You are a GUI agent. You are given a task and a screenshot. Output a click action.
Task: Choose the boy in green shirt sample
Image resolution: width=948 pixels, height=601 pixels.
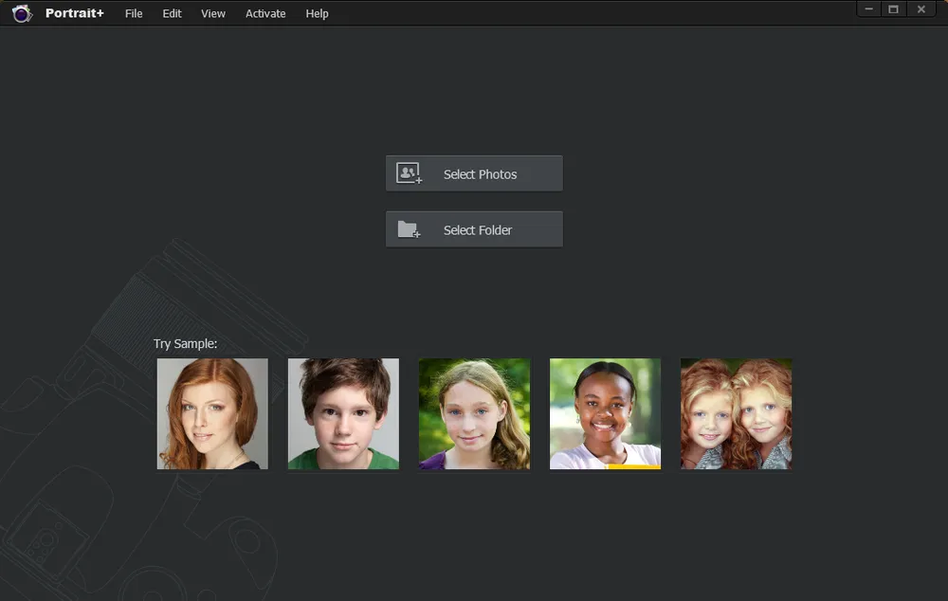pyautogui.click(x=343, y=413)
